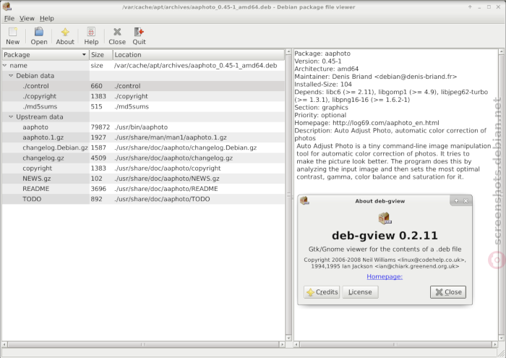The image size is (506, 358).
Task: Click size value 79872
Action: [100, 127]
